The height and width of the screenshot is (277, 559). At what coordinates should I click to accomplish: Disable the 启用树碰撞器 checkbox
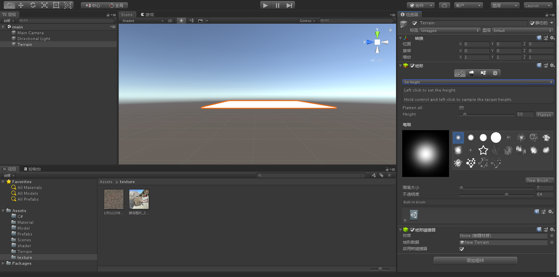coord(462,249)
